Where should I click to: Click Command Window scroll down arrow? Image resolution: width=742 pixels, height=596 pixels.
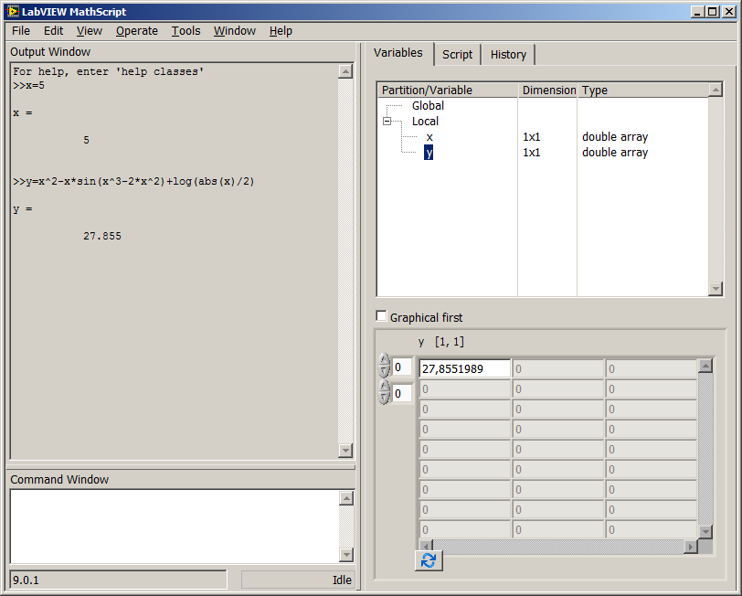coord(346,554)
